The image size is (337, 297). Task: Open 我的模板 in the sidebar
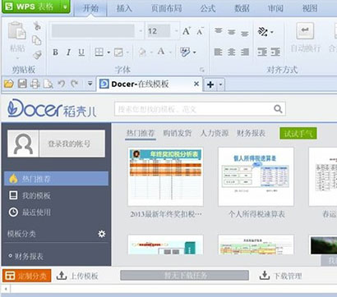click(x=30, y=195)
